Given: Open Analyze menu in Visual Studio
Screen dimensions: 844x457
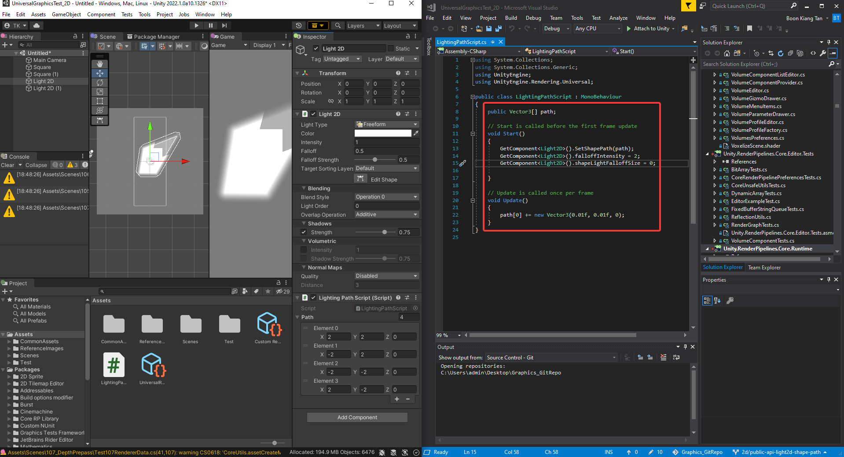Looking at the screenshot, I should pos(618,18).
